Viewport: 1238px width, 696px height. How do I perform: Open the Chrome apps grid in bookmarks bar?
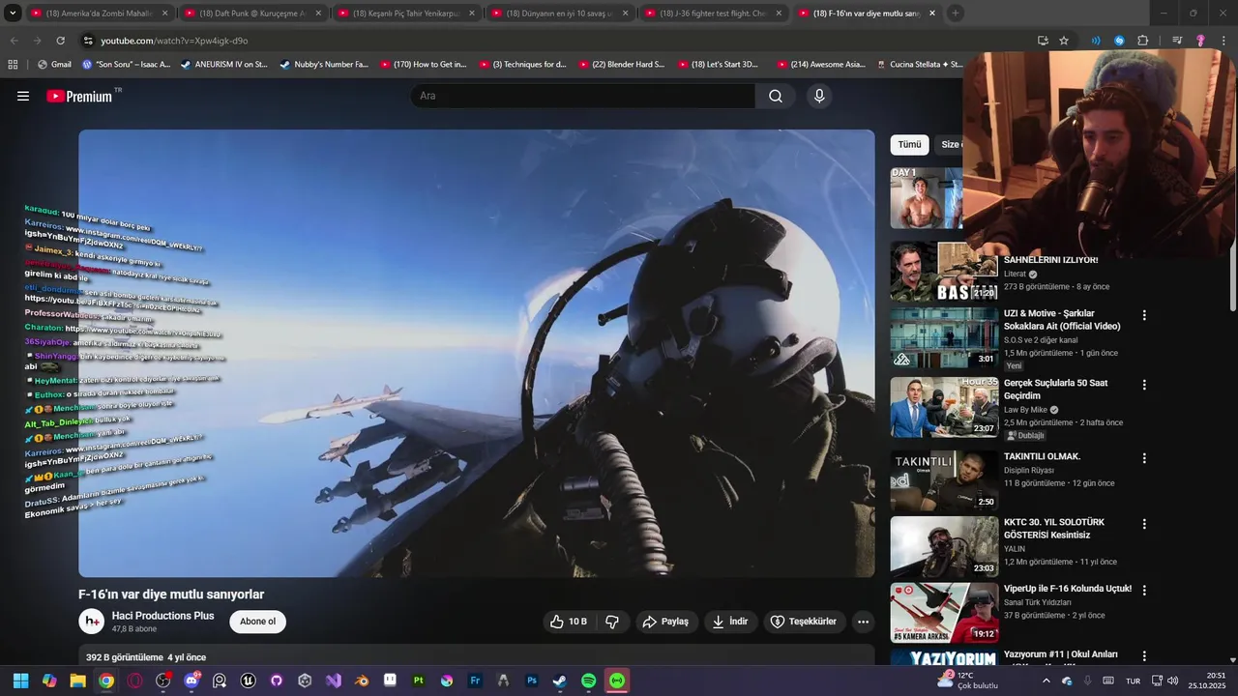click(x=13, y=65)
